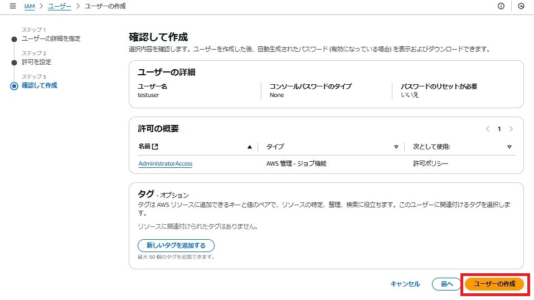
Task: Click the ユーザーの作成 orange button
Action: [x=494, y=284]
